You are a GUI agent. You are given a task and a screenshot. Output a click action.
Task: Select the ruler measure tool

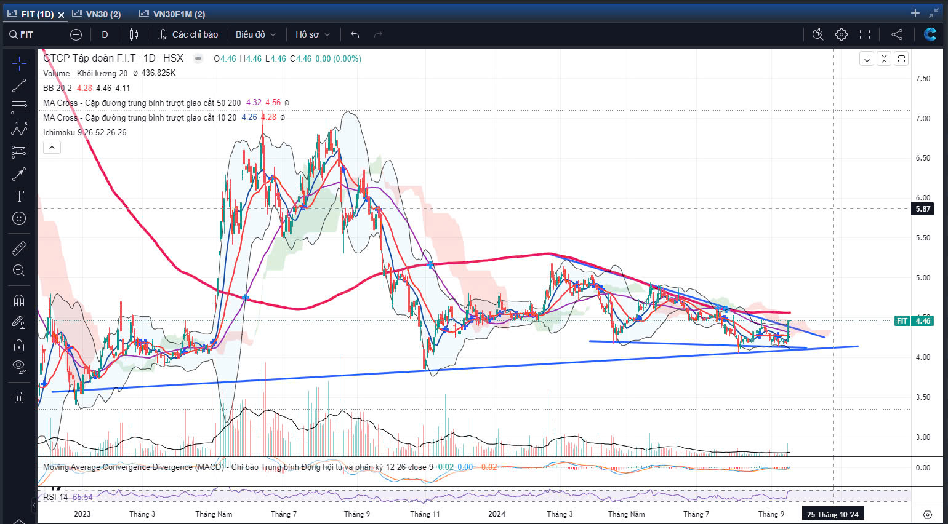(x=19, y=248)
